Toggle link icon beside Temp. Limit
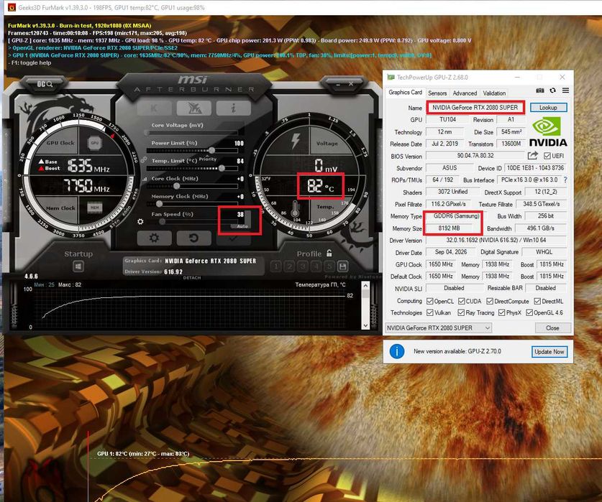Image resolution: width=602 pixels, height=502 pixels. (x=144, y=159)
